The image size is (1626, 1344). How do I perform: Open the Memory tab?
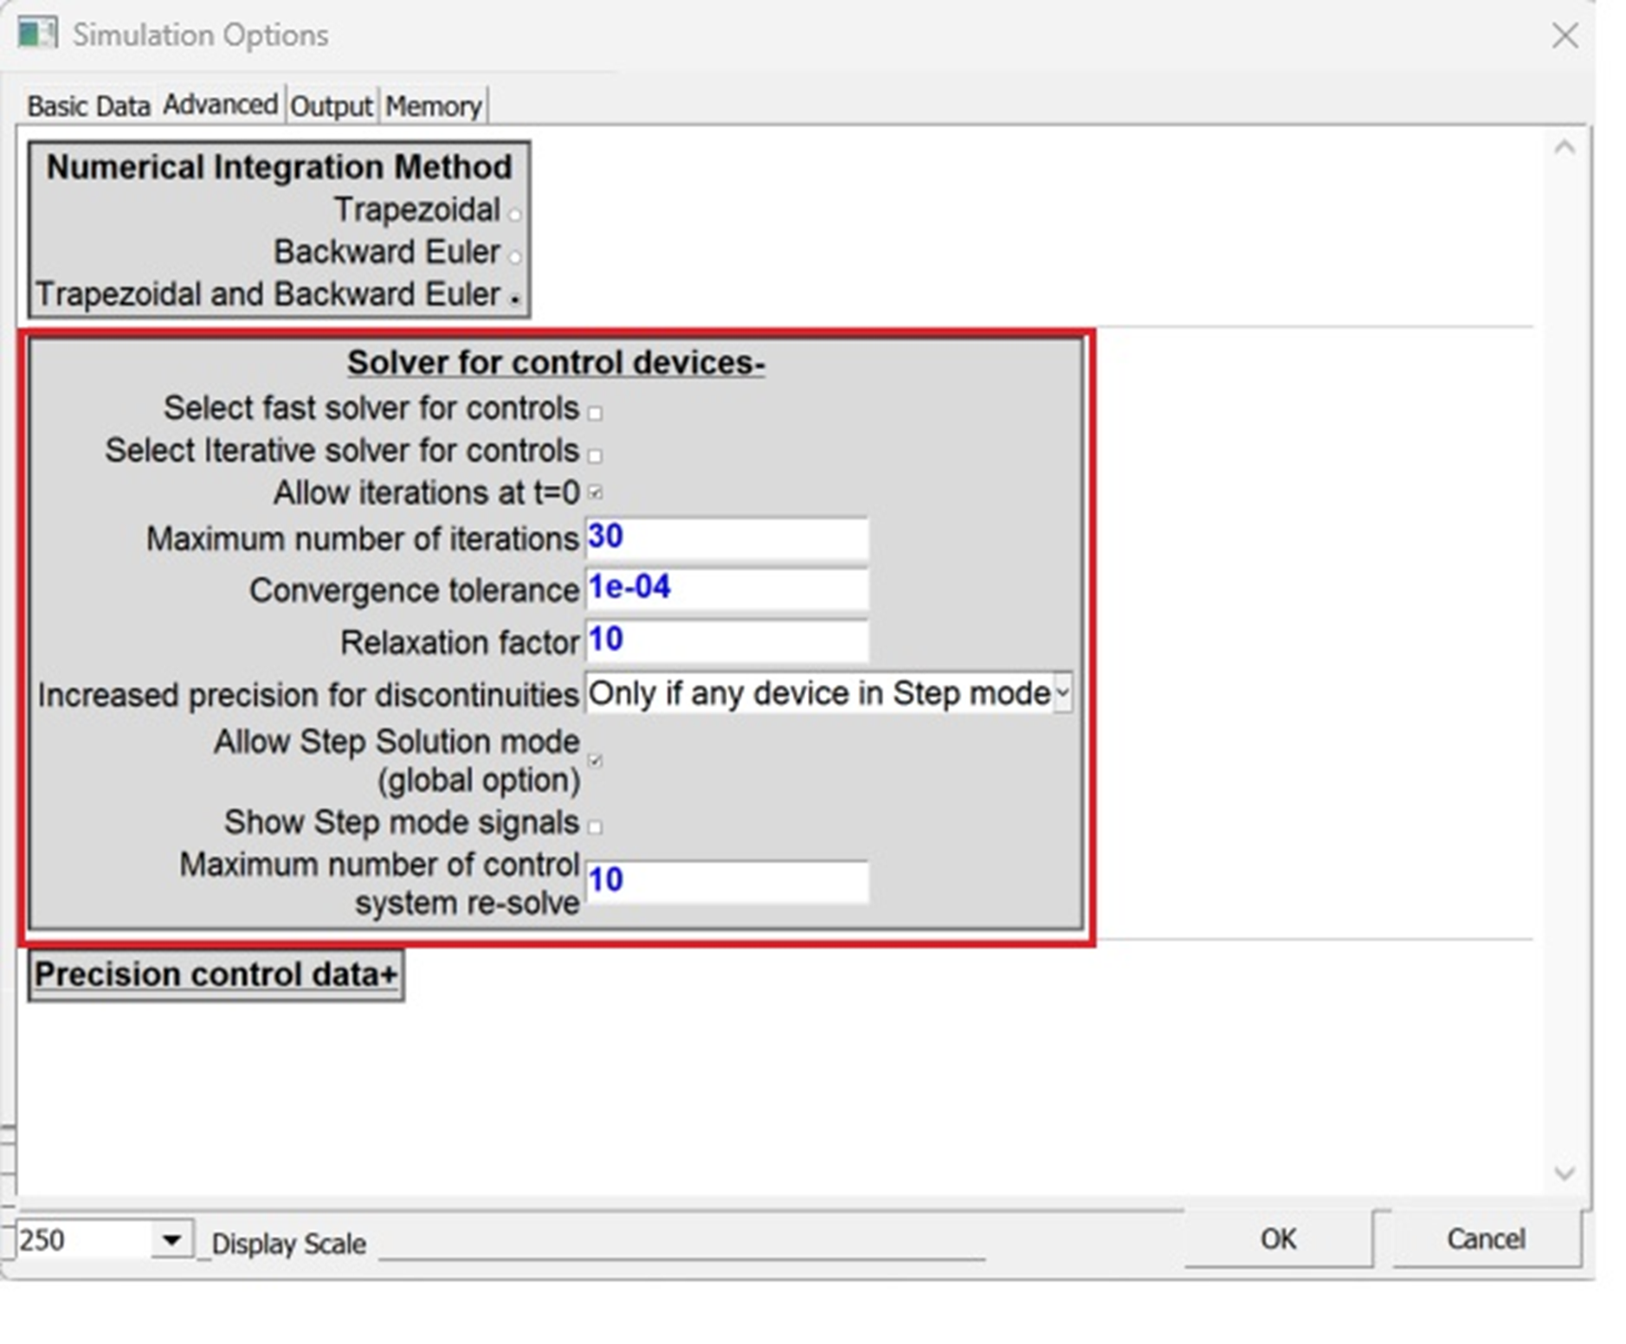pos(433,106)
